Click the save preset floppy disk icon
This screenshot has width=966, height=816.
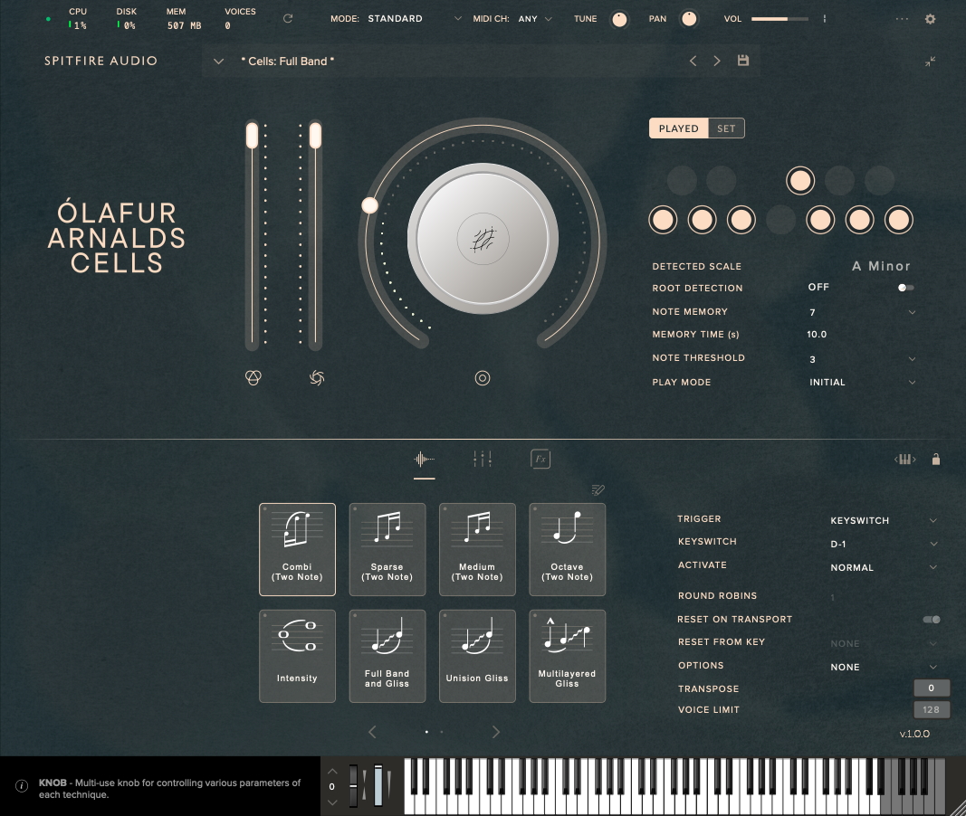click(743, 61)
